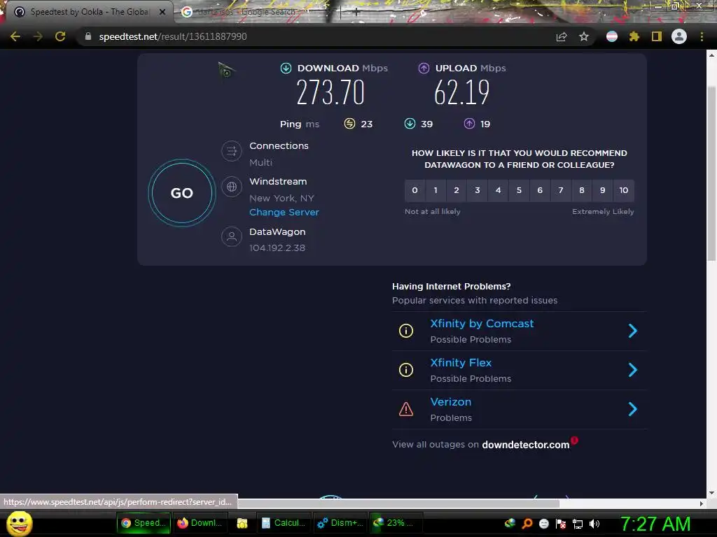Reload the speedtest page
The width and height of the screenshot is (717, 537).
pos(60,36)
